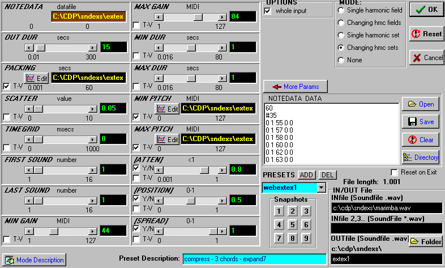Click the SCATTER value field showing 0.05

coord(113,108)
